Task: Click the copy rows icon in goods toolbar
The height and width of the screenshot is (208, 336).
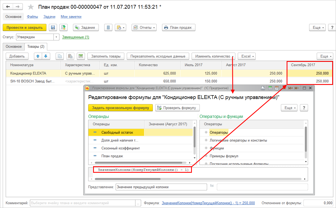Action: coord(60,56)
